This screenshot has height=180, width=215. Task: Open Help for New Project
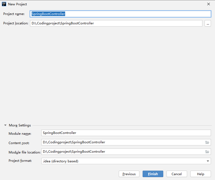click(x=201, y=174)
